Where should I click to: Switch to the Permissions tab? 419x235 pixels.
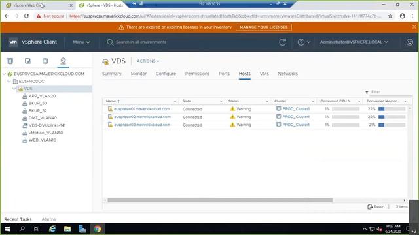pyautogui.click(x=197, y=74)
